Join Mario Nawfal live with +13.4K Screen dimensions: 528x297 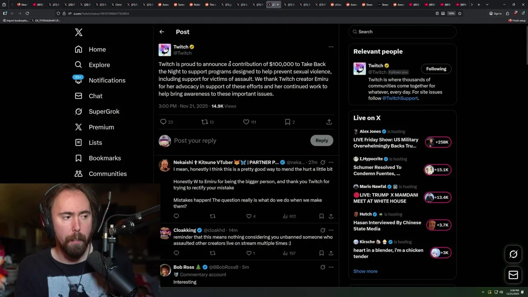coord(437,198)
